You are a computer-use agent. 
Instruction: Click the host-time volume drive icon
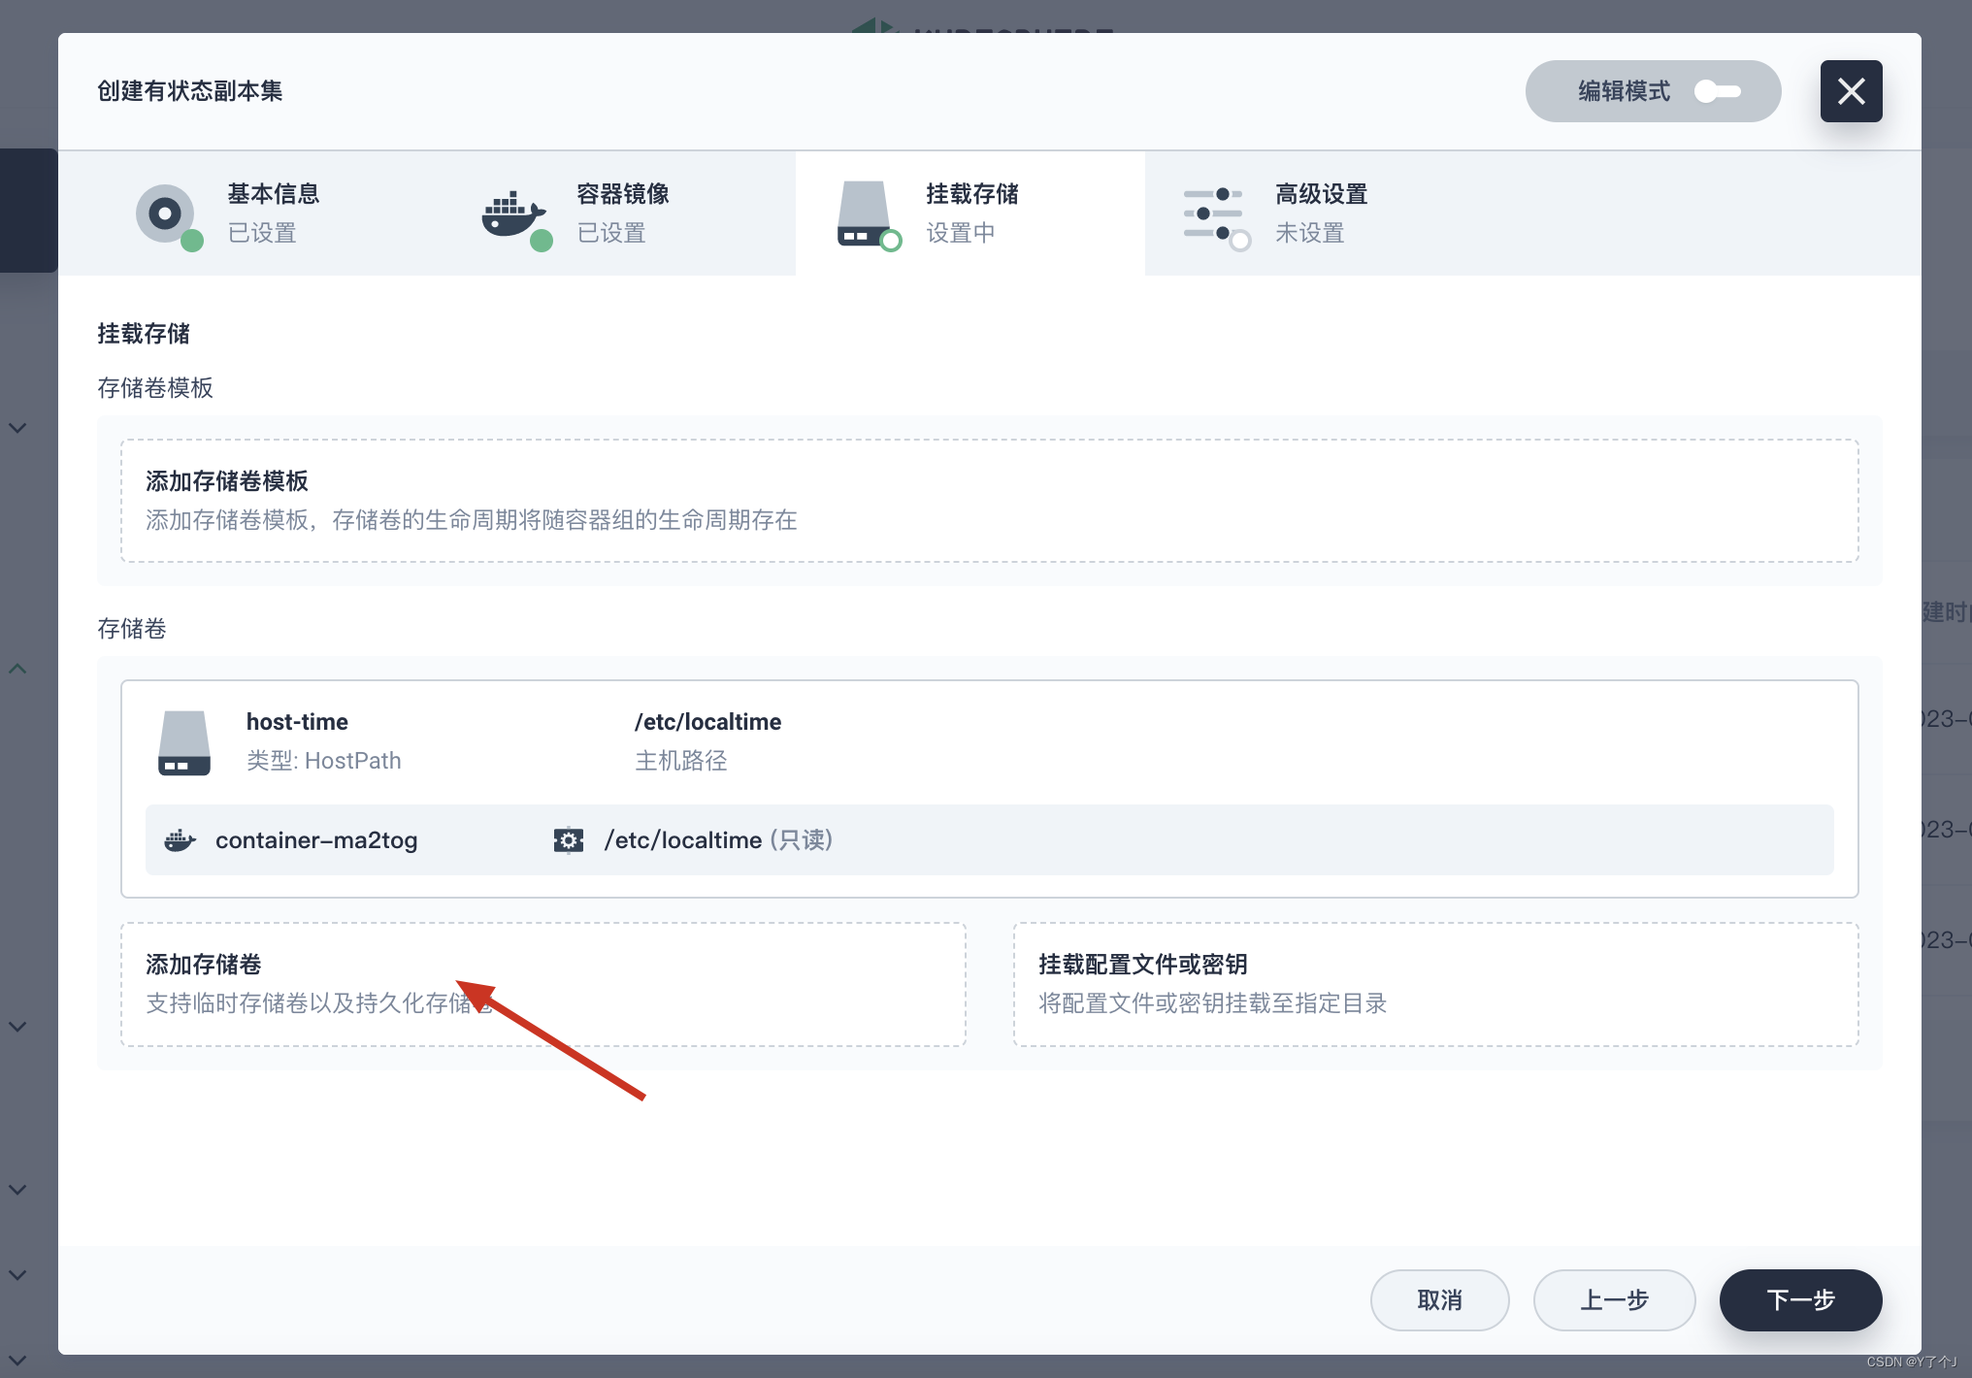click(184, 742)
